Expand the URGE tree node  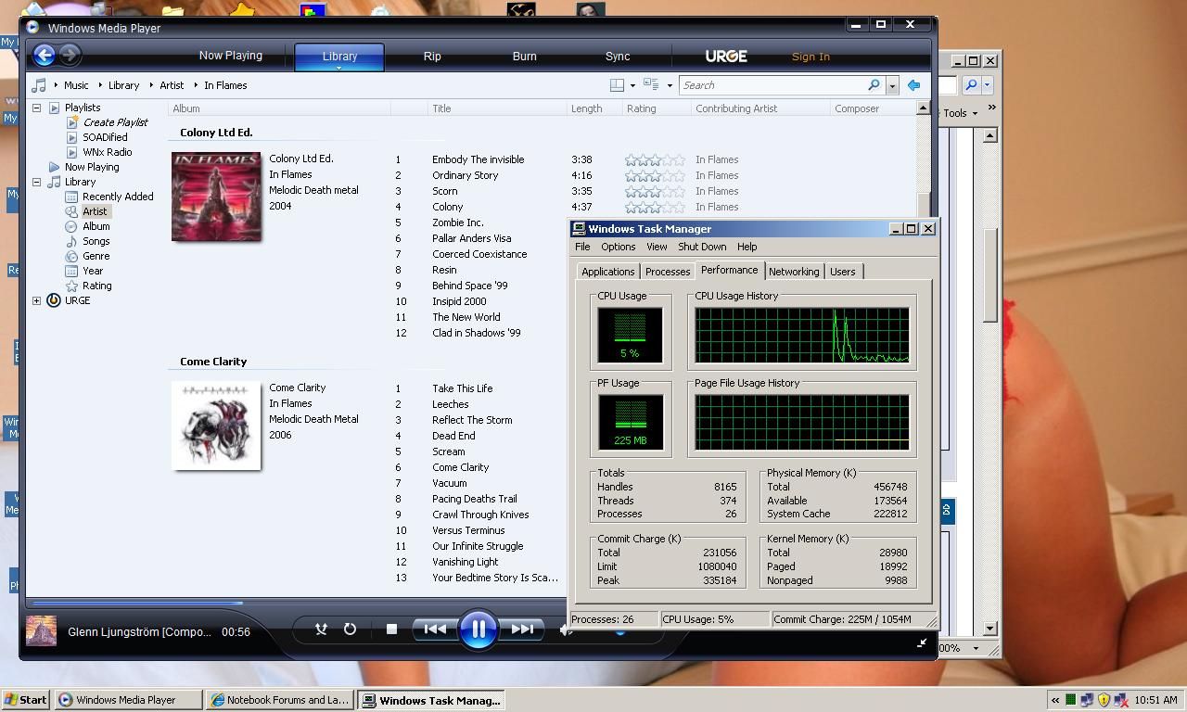click(x=37, y=300)
